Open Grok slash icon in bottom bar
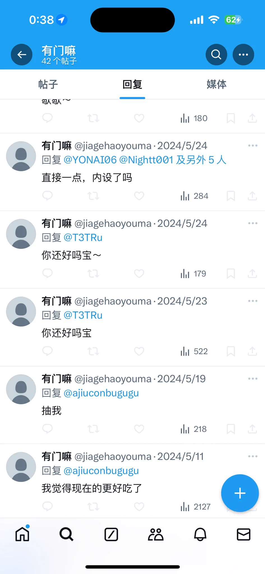The height and width of the screenshot is (574, 265). click(111, 534)
